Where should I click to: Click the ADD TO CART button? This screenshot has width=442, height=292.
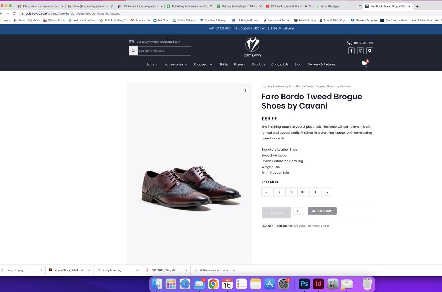coord(322,211)
